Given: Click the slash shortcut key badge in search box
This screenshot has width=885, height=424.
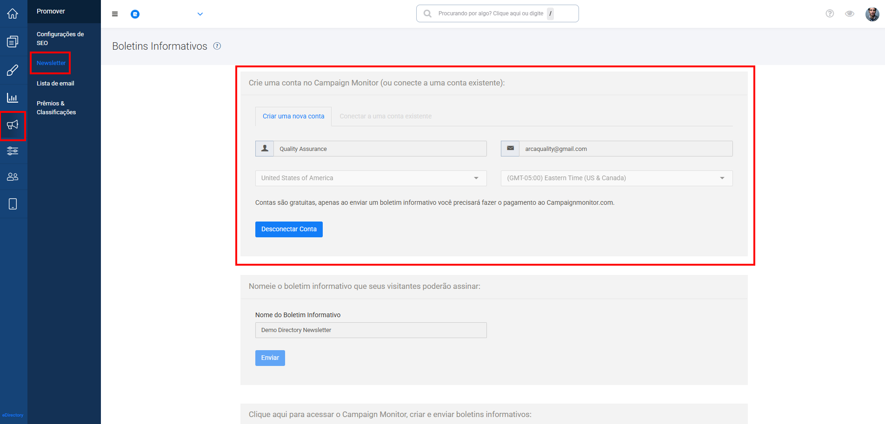Looking at the screenshot, I should coord(550,13).
